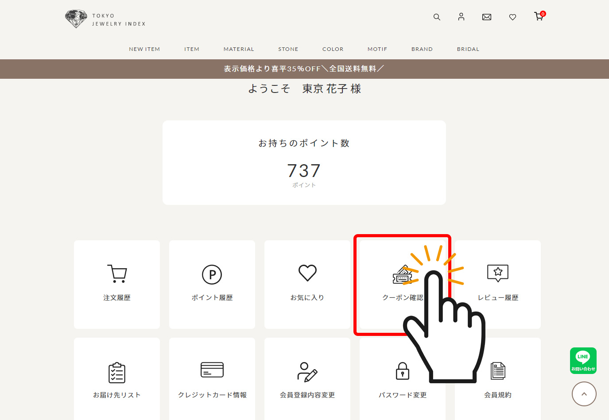Click the Tokyo Jewelry Index logo

(105, 19)
